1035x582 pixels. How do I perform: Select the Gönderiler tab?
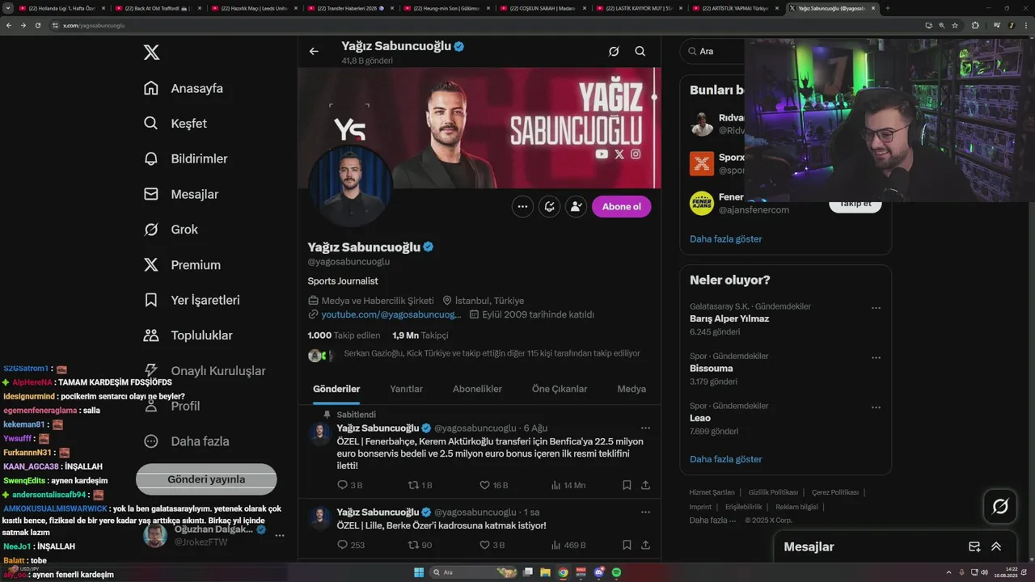click(x=336, y=389)
